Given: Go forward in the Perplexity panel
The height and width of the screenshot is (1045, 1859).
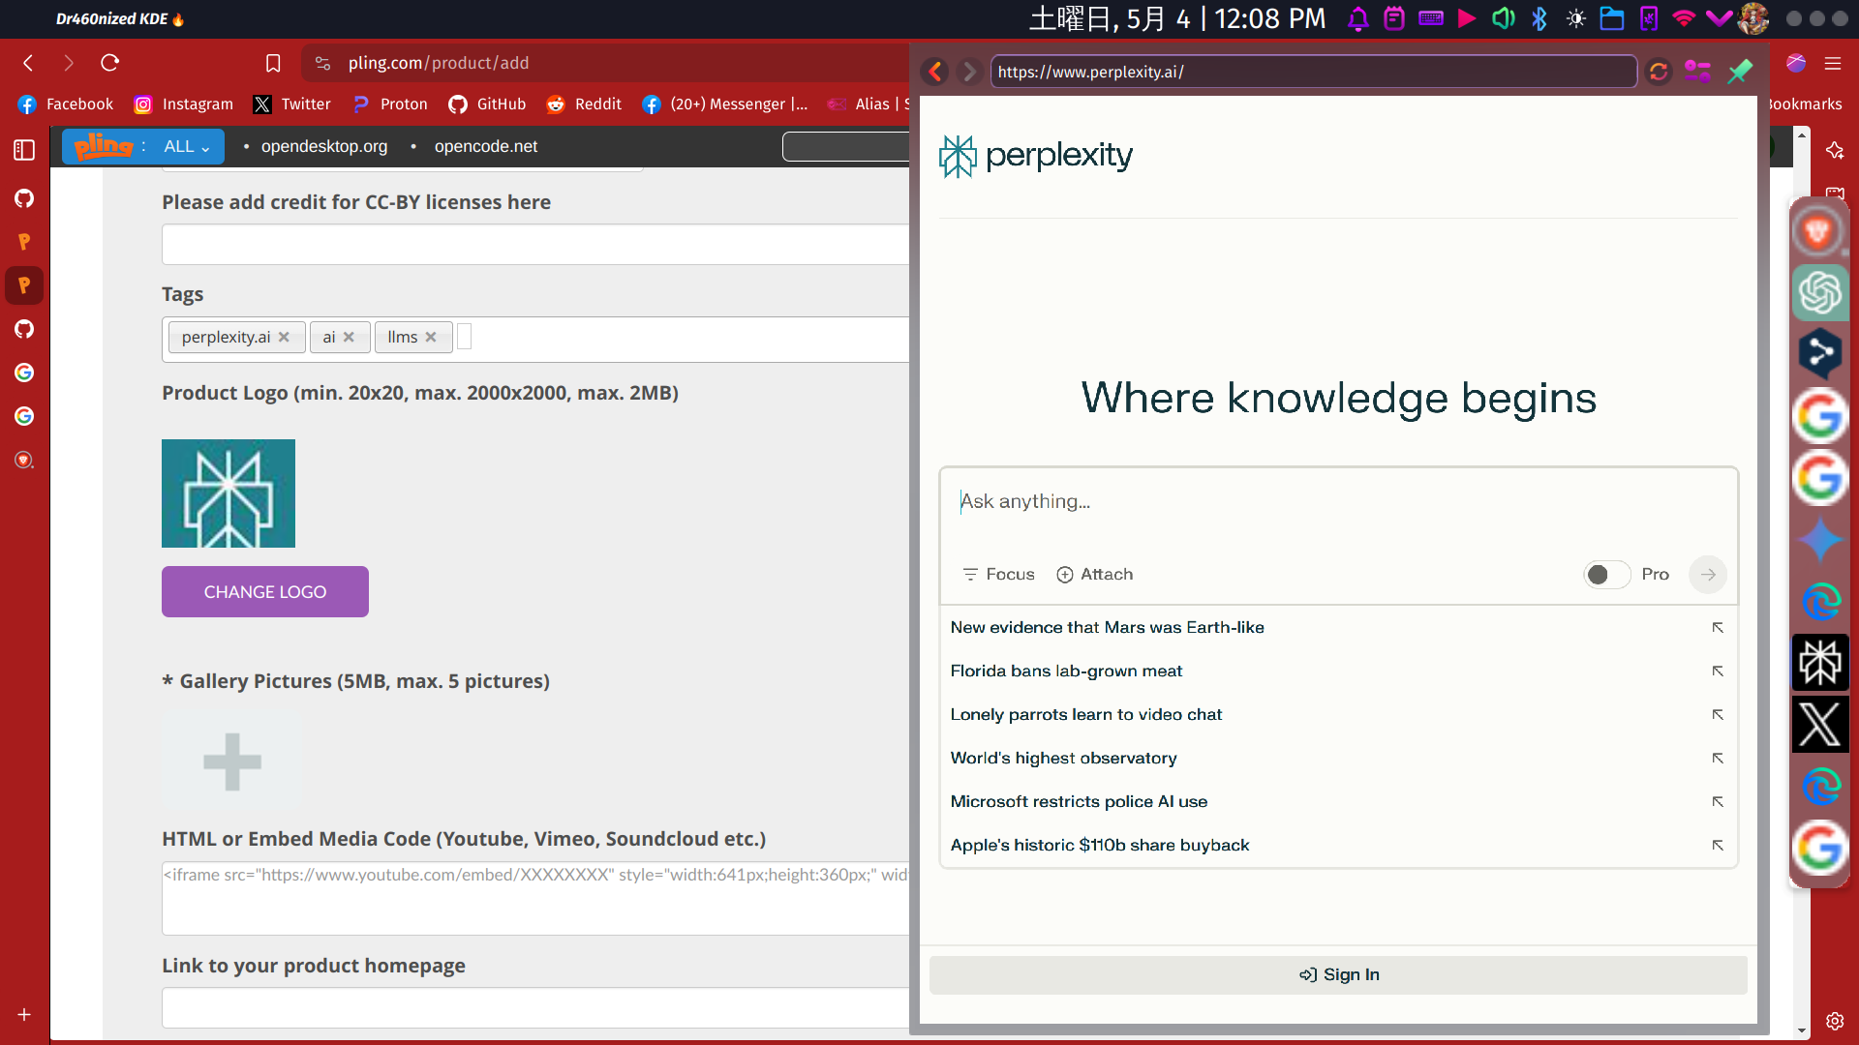Looking at the screenshot, I should click(968, 72).
